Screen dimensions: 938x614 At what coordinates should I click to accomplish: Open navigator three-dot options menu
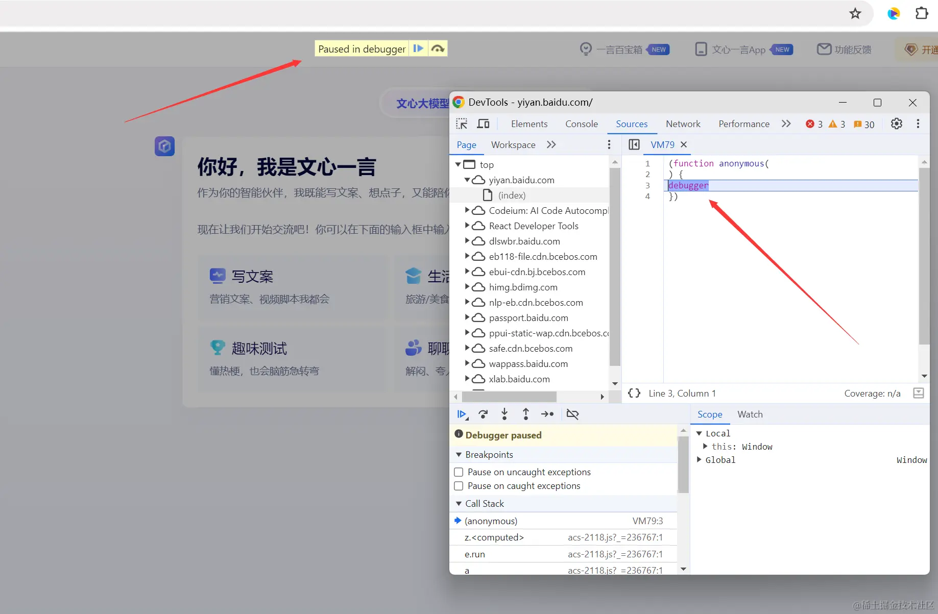point(609,144)
